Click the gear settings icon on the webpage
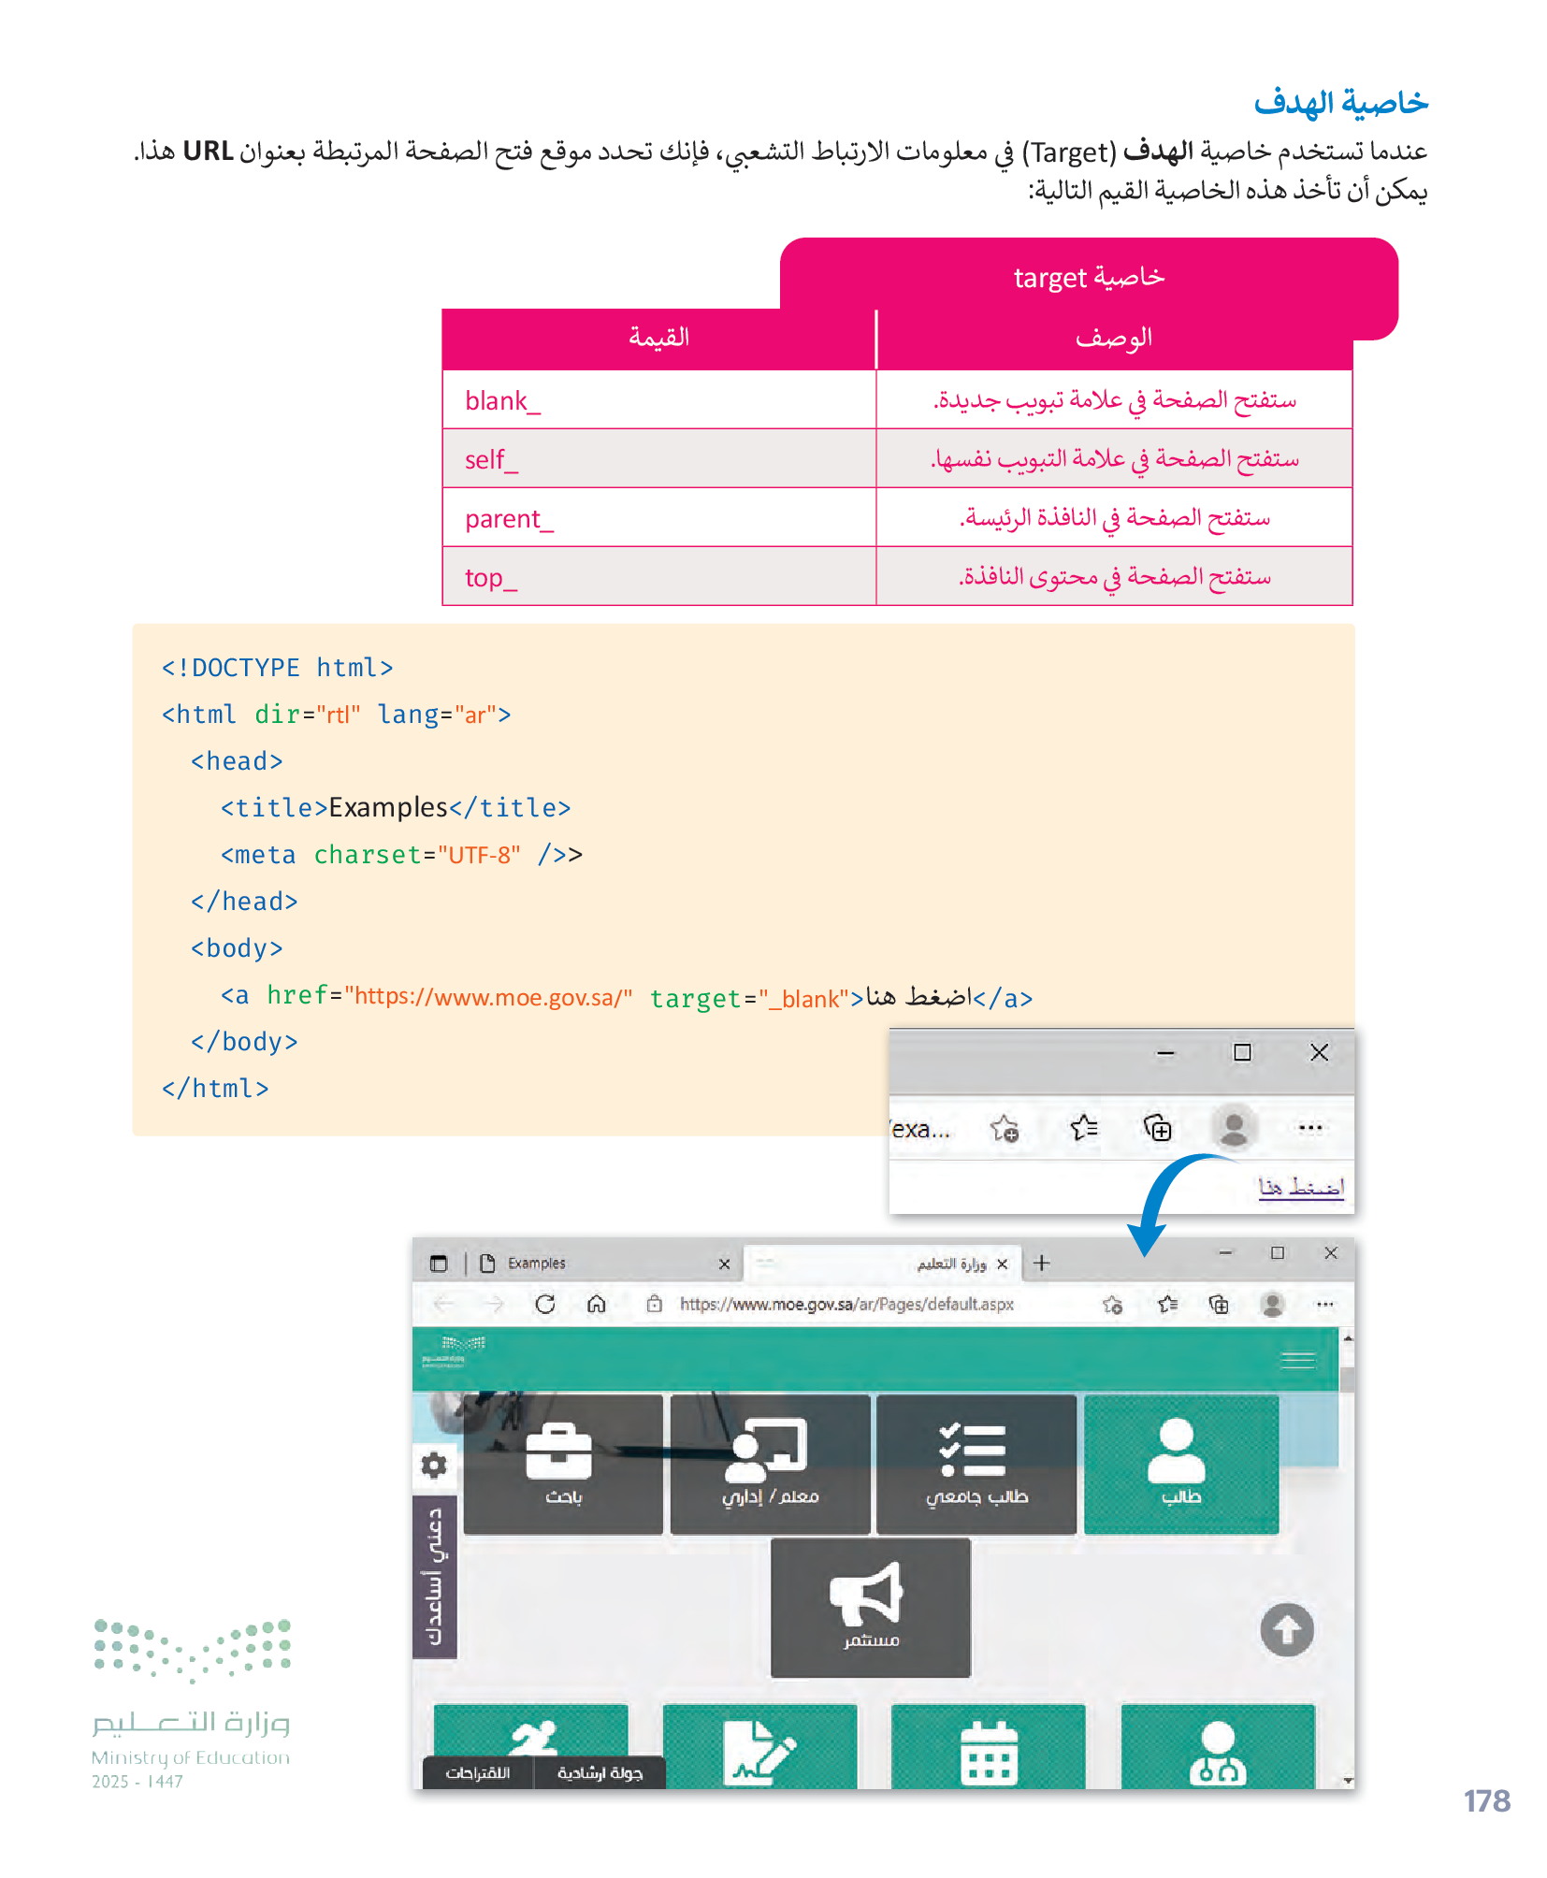Screen dimensions: 1547x1878 coord(434,1465)
